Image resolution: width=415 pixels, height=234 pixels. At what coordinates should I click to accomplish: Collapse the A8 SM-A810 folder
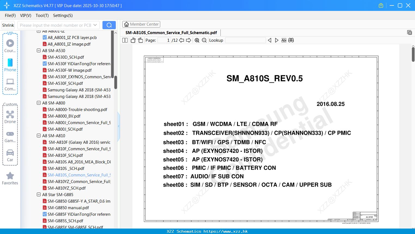tap(39, 136)
